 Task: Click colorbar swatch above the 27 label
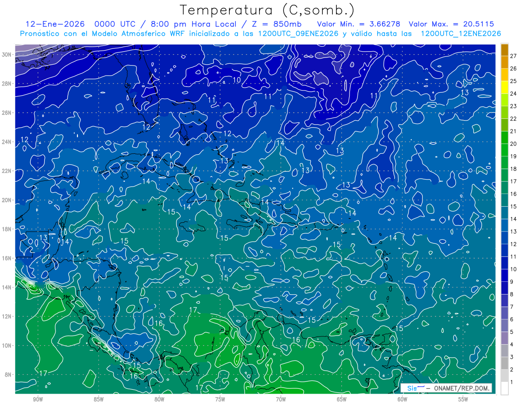coord(504,50)
